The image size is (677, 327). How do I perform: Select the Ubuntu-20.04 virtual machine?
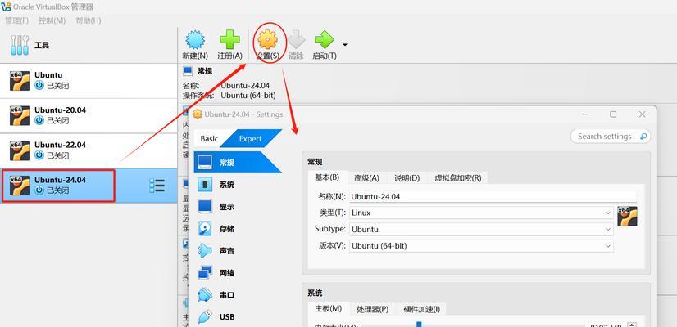[89, 115]
